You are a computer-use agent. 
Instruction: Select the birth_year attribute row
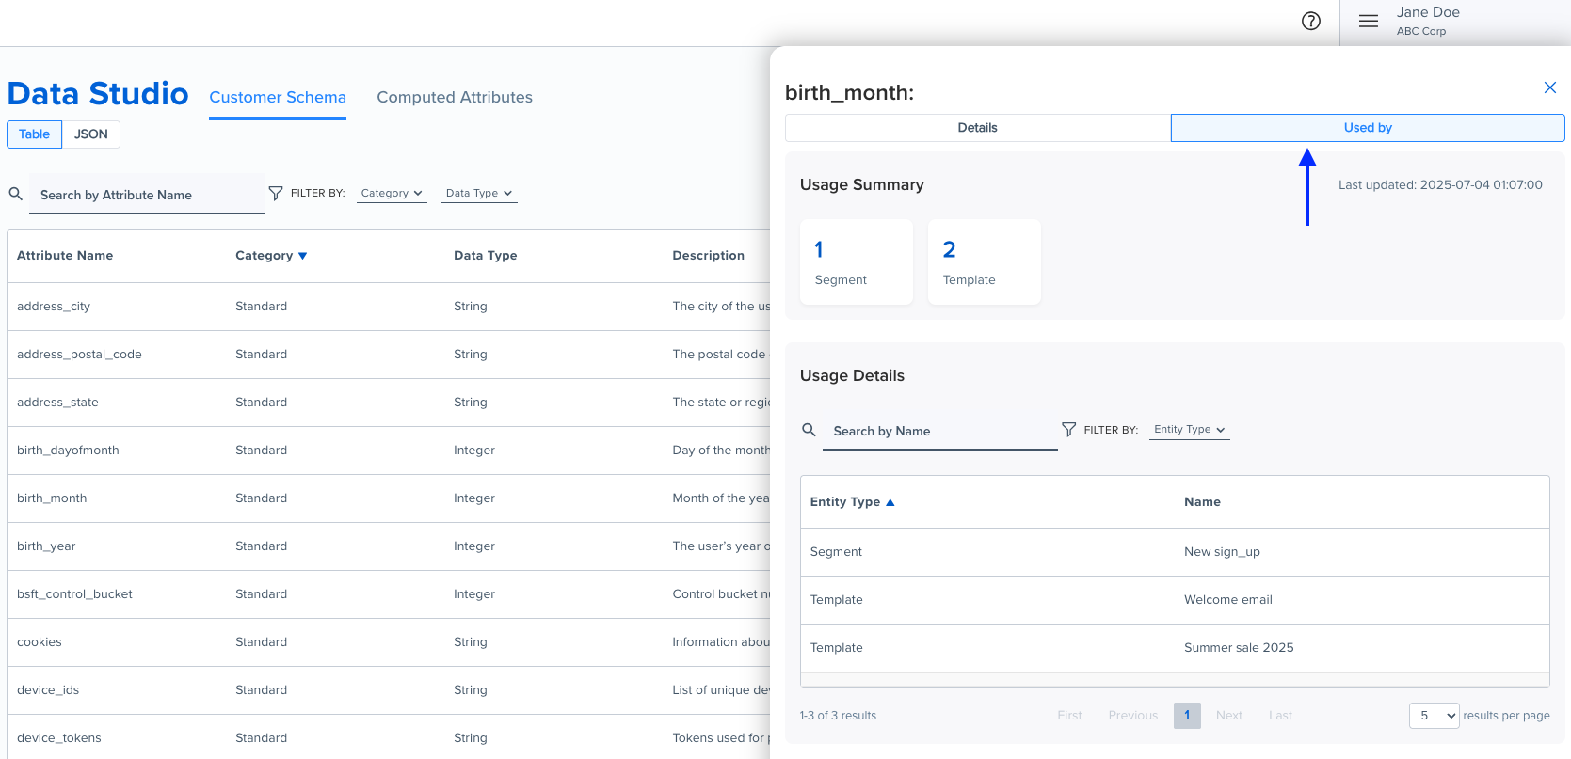[389, 546]
